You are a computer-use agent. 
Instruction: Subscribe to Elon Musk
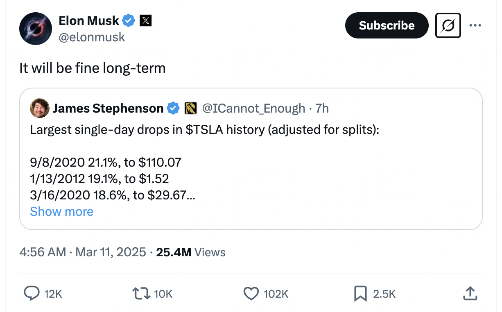tap(387, 25)
